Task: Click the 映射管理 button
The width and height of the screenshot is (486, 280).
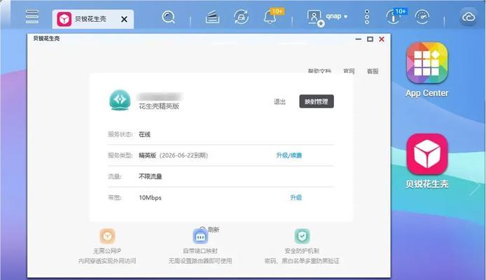Action: (x=317, y=101)
